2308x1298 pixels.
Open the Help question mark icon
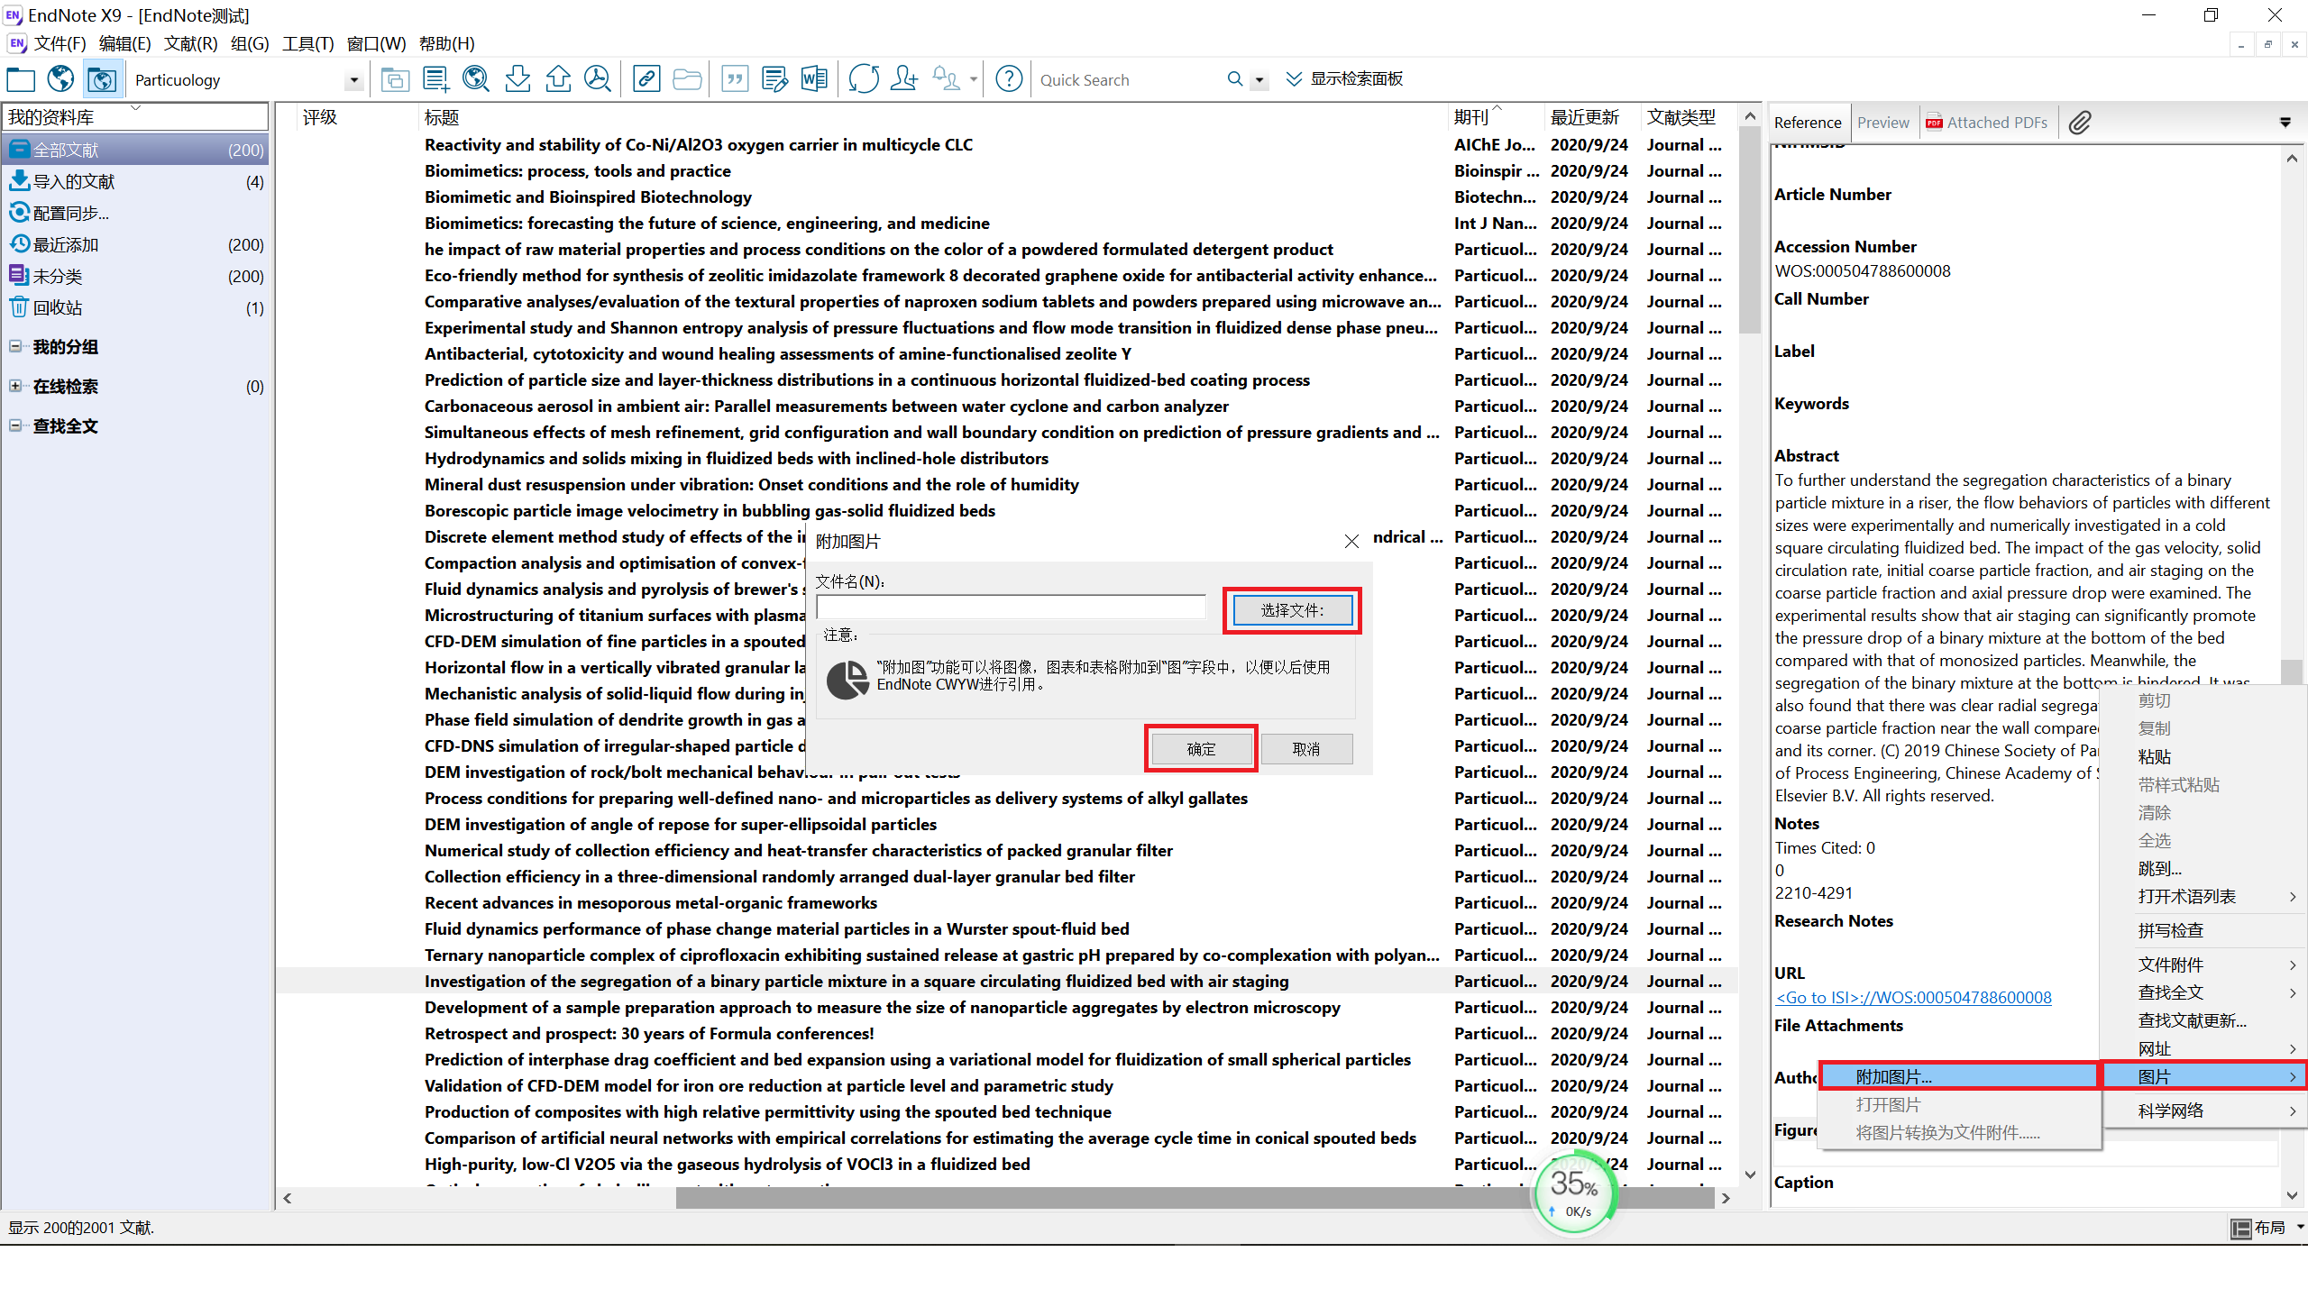[x=1009, y=79]
